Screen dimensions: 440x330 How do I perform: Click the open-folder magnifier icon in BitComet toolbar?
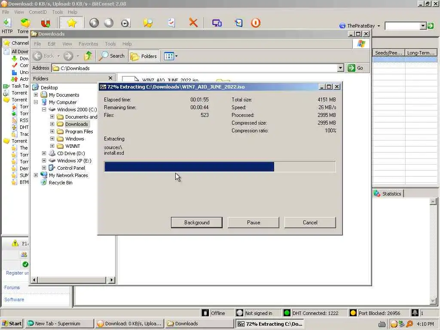[x=148, y=23]
